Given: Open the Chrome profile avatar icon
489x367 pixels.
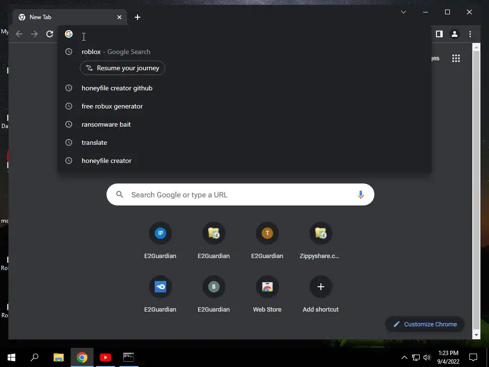Looking at the screenshot, I should click(x=455, y=34).
